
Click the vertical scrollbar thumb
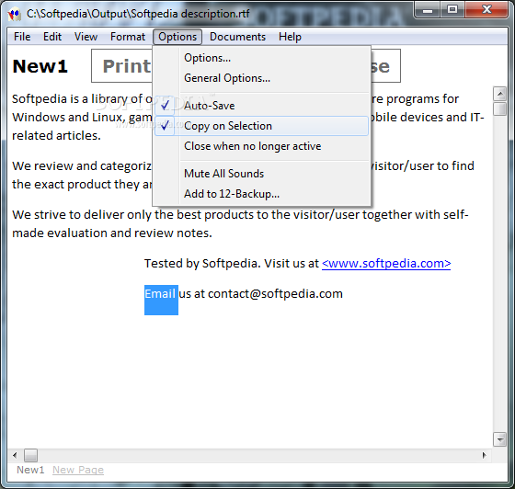tap(499, 108)
